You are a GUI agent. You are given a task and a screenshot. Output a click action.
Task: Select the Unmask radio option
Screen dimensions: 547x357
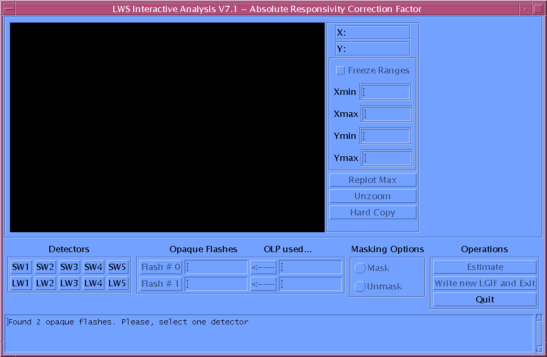coord(360,287)
